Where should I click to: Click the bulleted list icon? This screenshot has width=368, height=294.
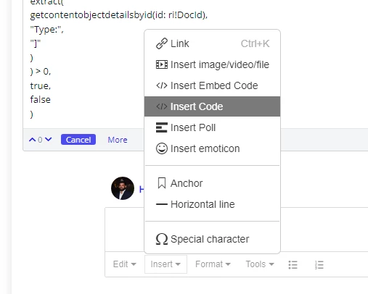293,265
